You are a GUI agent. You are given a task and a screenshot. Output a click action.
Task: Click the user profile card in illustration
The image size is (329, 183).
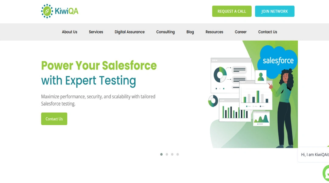click(x=260, y=77)
